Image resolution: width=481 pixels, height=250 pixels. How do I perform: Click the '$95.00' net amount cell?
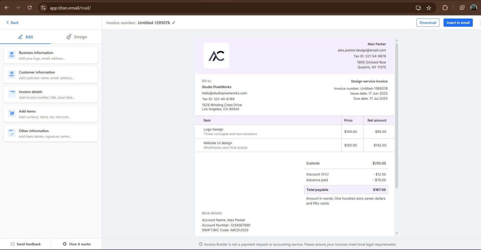[x=379, y=132]
